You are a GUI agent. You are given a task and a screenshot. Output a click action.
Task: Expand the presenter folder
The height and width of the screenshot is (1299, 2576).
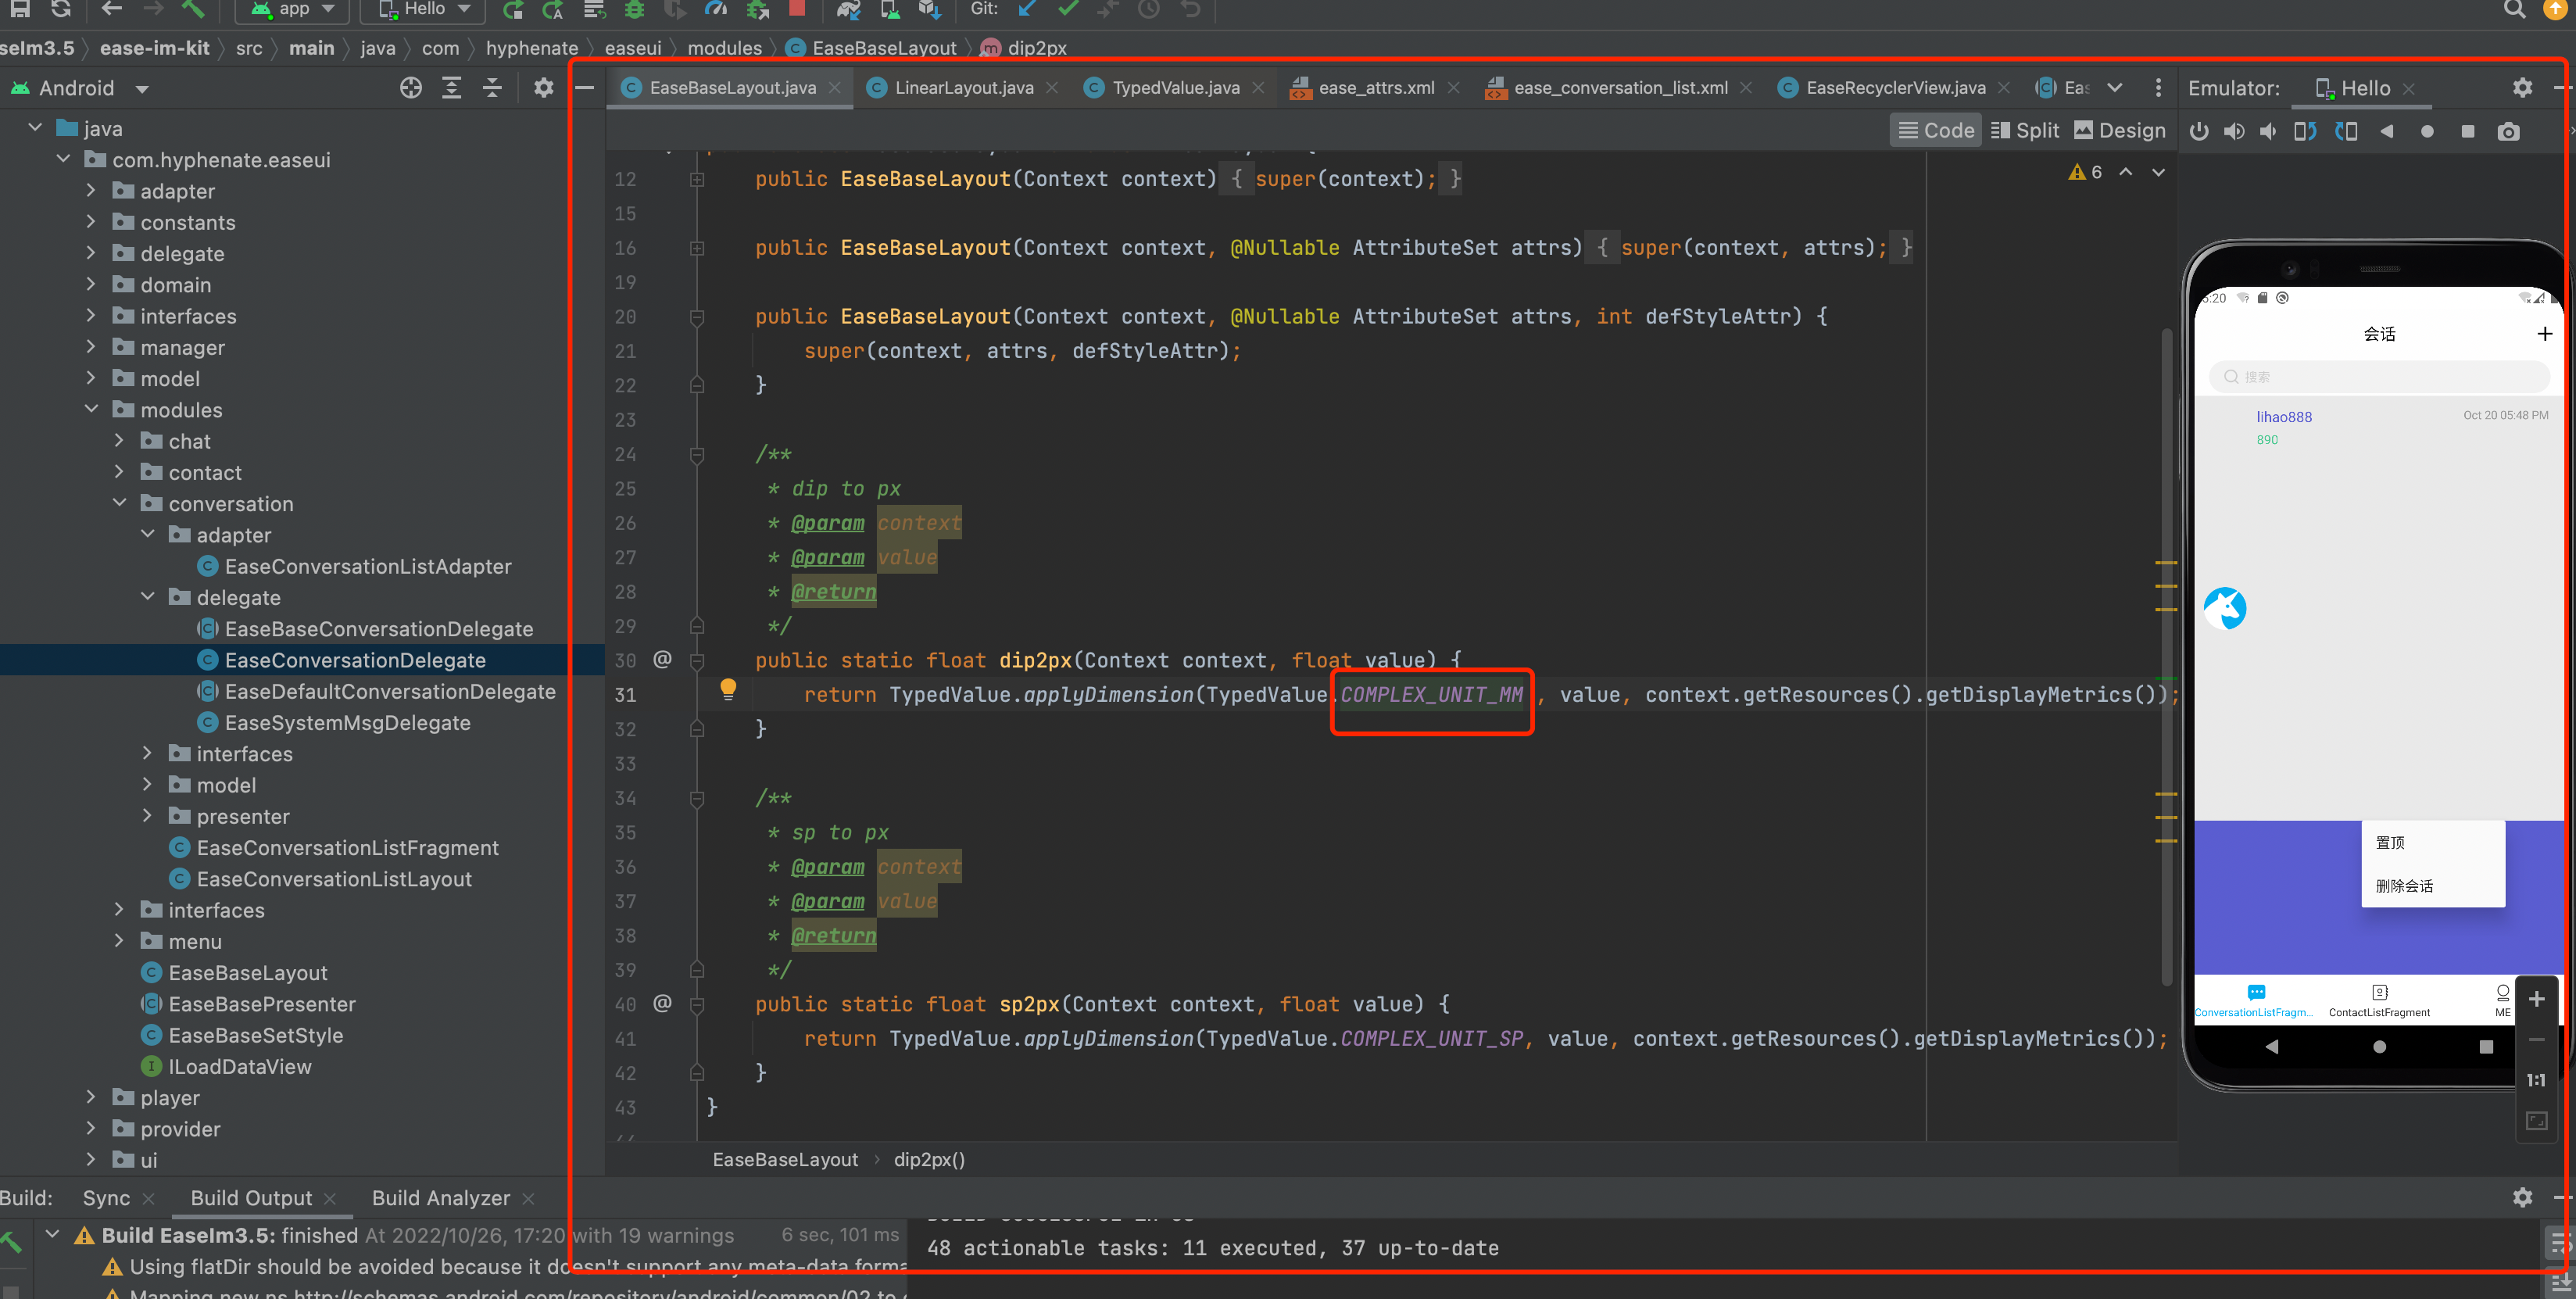coord(147,815)
